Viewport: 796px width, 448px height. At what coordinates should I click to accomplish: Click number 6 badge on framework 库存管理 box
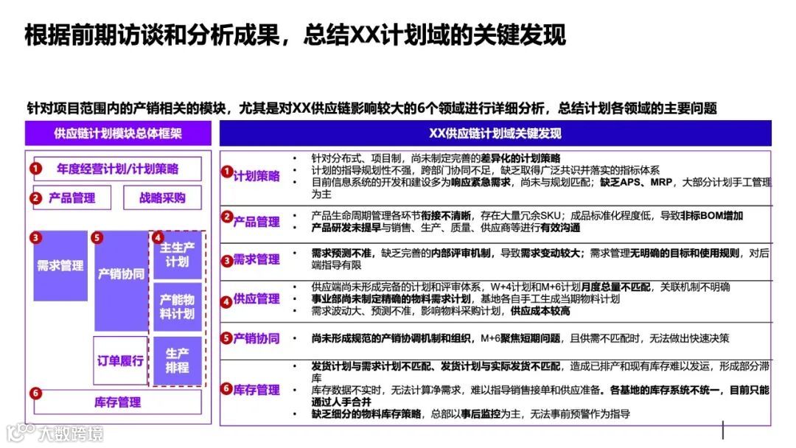pyautogui.click(x=35, y=393)
